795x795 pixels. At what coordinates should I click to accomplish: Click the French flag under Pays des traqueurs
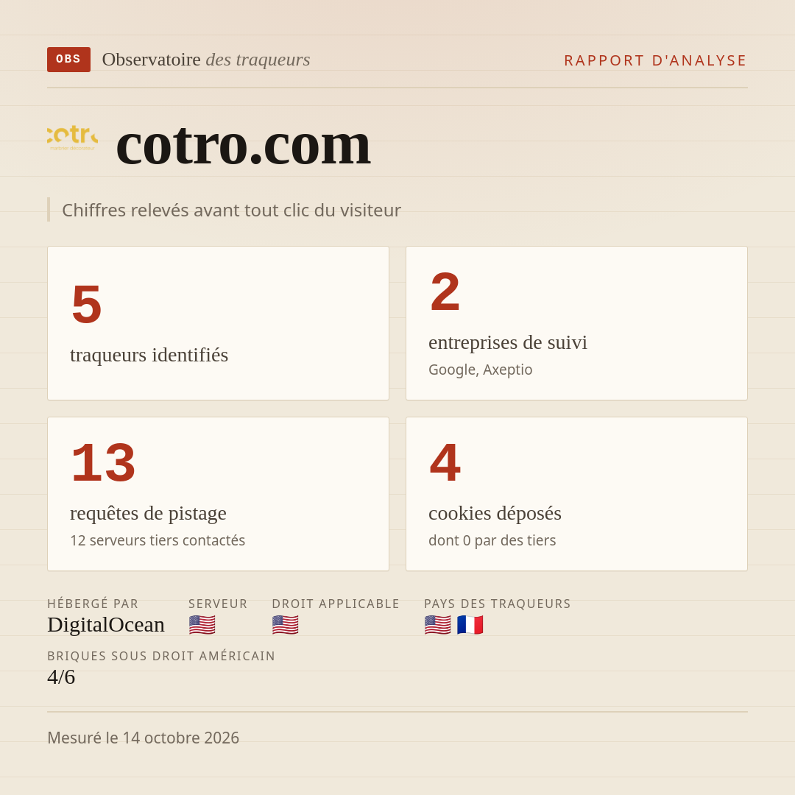point(470,625)
